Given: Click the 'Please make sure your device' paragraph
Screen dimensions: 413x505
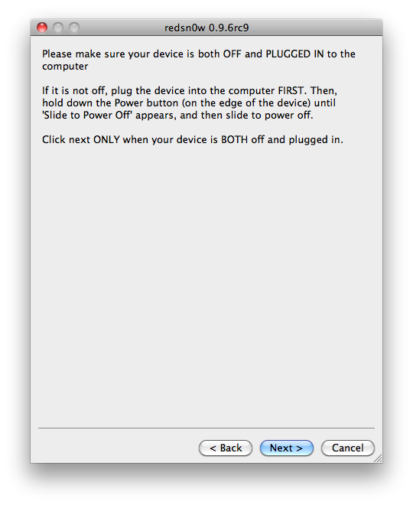Looking at the screenshot, I should point(199,60).
